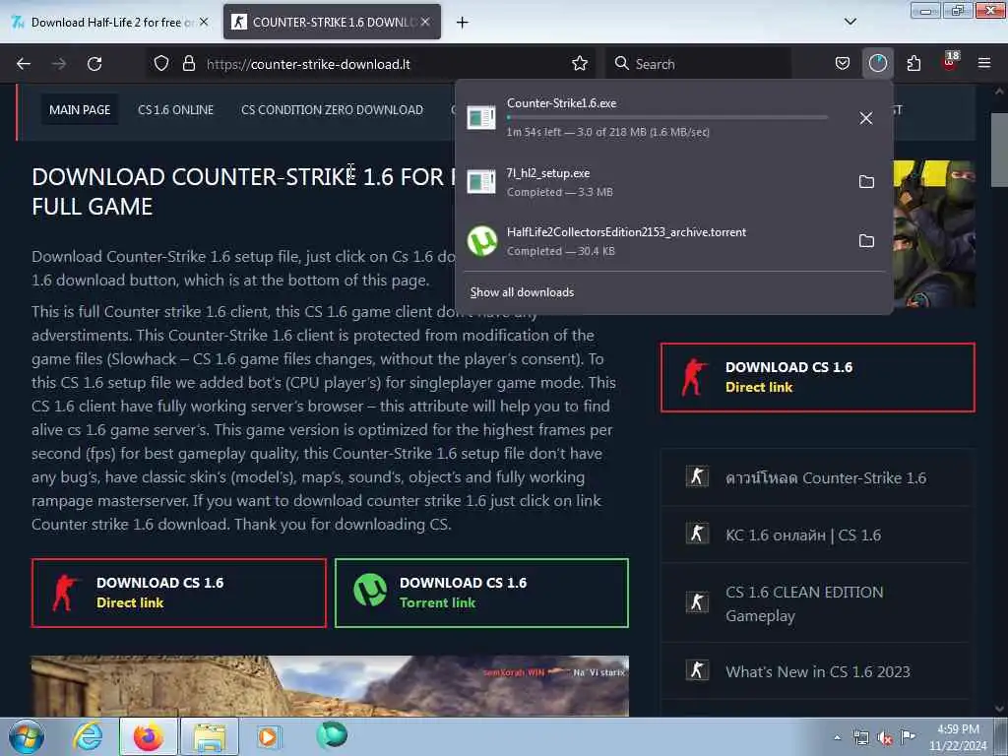
Task: Switch to the Download Half-Life 2 tab
Action: [x=110, y=22]
